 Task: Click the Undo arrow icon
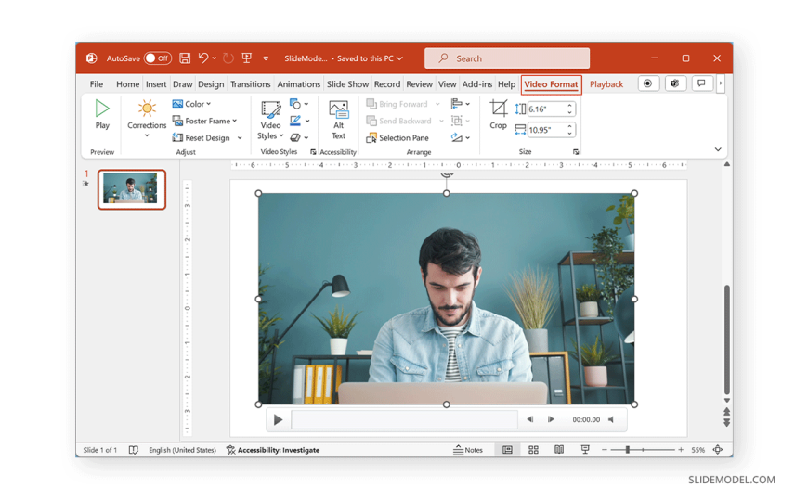(x=203, y=58)
